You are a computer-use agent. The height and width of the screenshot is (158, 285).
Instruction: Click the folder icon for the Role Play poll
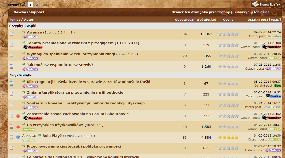point(11,137)
